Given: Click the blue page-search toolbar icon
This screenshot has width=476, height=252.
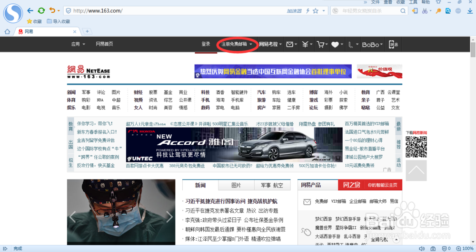Looking at the screenshot, I should click(448, 11).
